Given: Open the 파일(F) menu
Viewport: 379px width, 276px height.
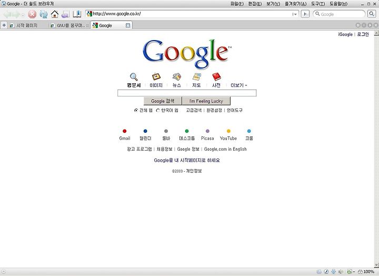Looking at the screenshot, I should click(x=237, y=4).
